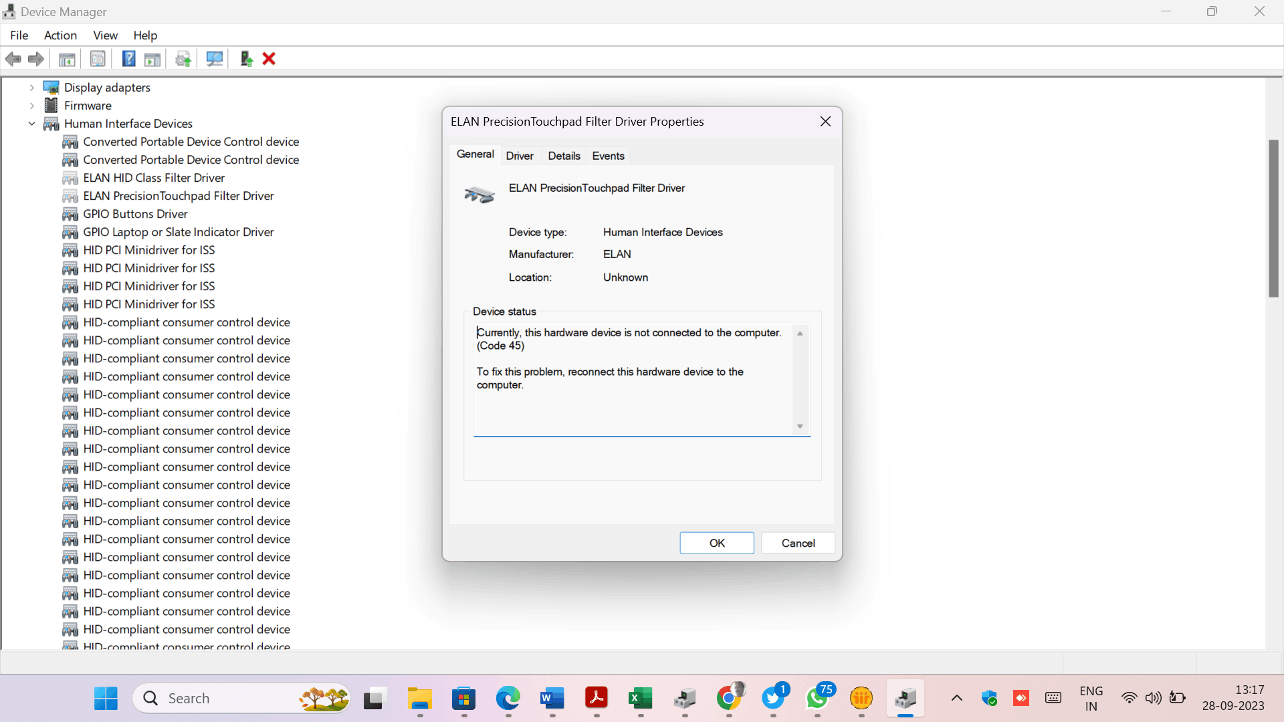Click the Wi-Fi icon in the system tray

point(1129,698)
